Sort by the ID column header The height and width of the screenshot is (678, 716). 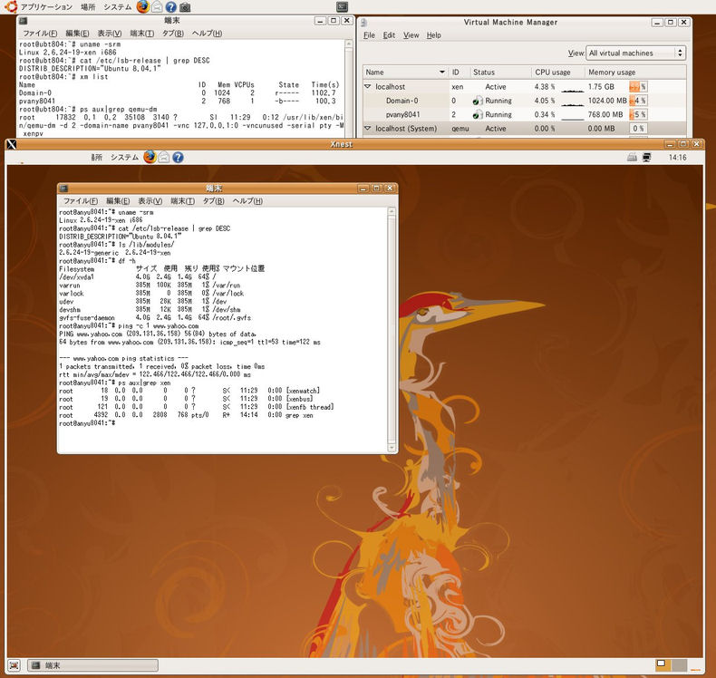click(460, 73)
